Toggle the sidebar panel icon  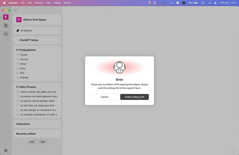pos(16,10)
